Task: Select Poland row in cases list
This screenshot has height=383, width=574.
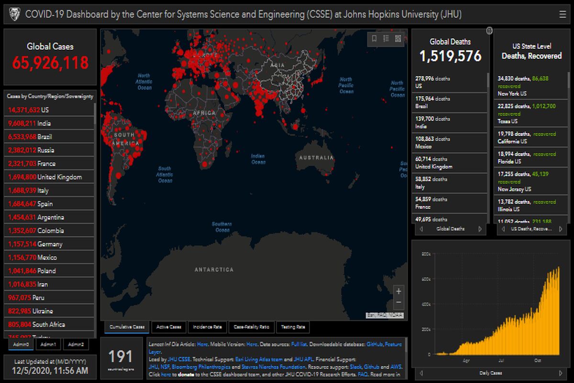Action: pos(50,270)
